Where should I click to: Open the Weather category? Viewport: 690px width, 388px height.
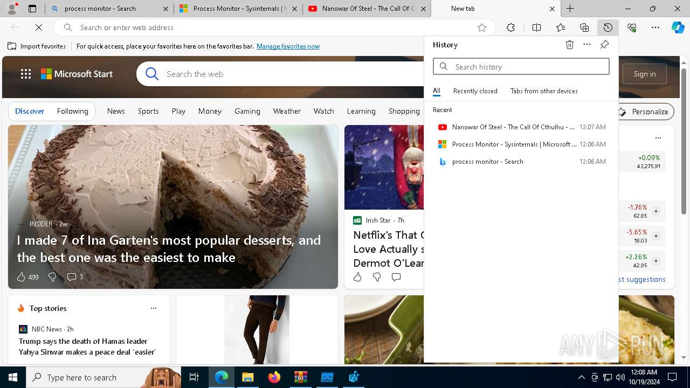(287, 111)
